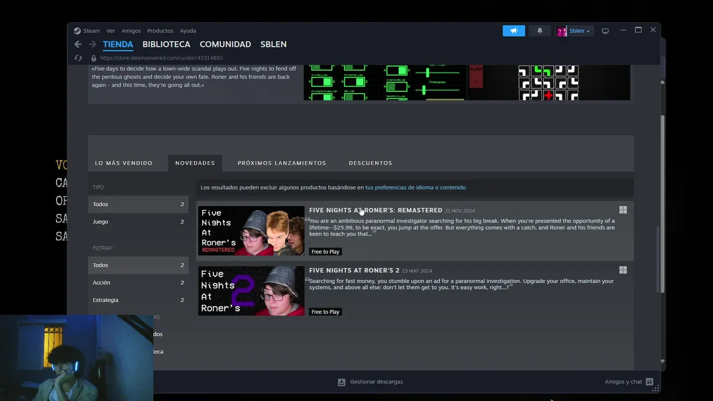Open Gestionar descargas
Screen dimensions: 713x401
click(376, 382)
